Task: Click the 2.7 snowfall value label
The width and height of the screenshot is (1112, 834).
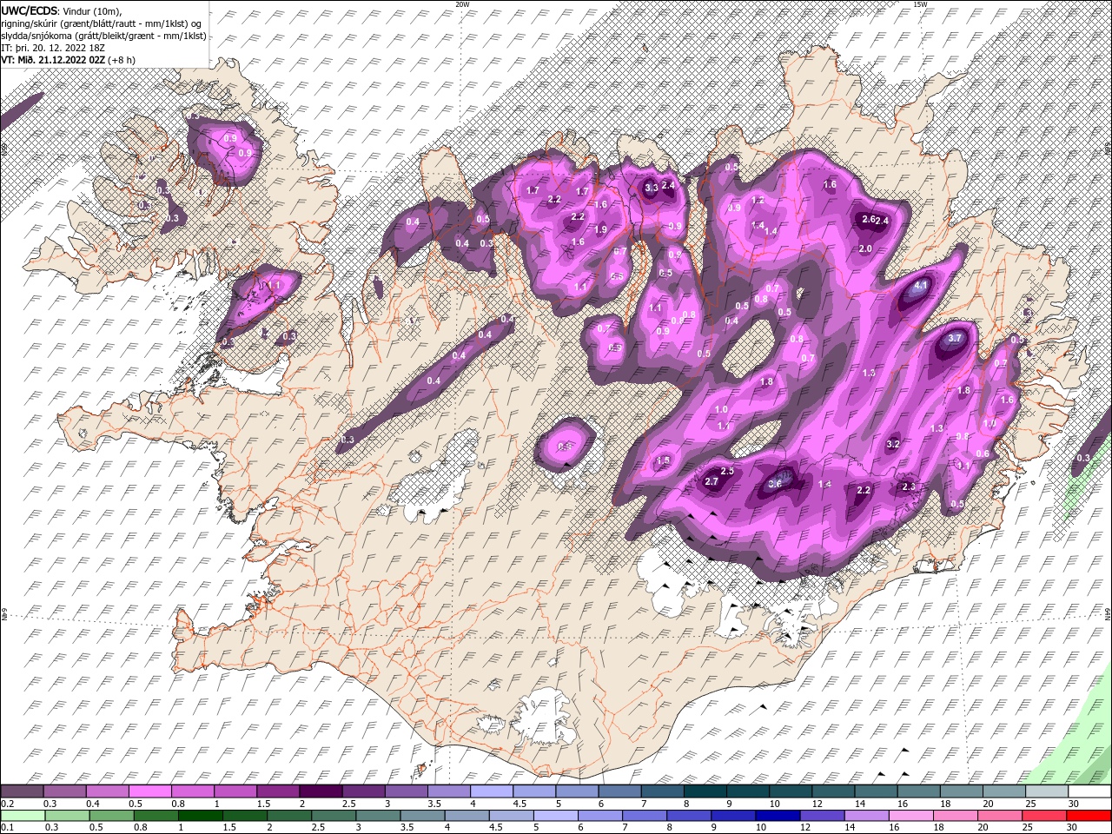Action: [x=711, y=481]
